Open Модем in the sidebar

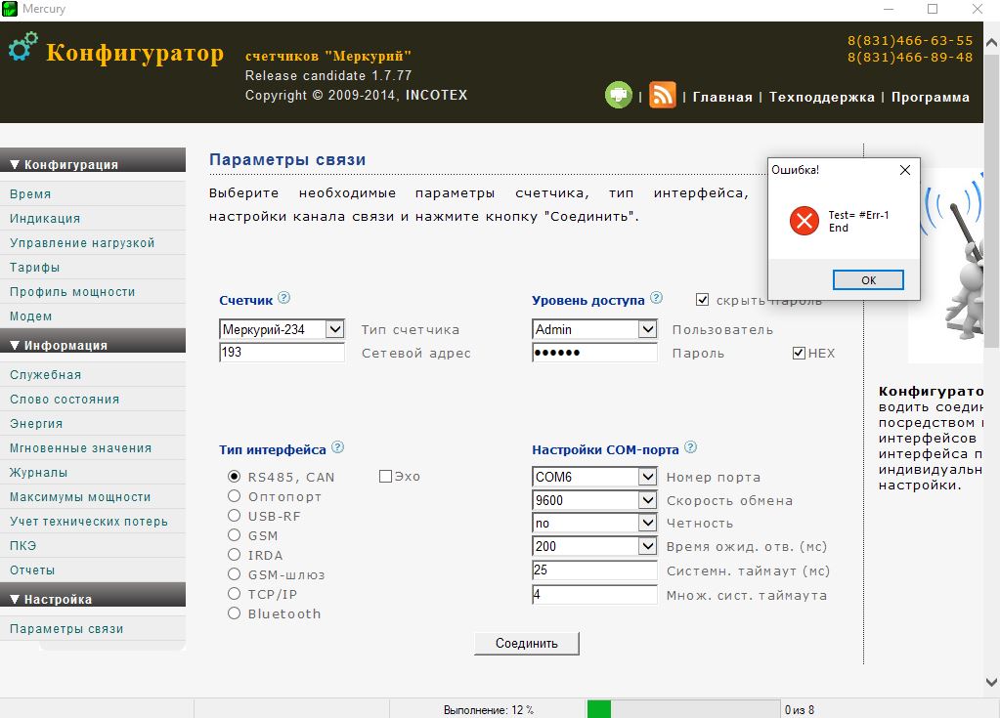click(93, 316)
